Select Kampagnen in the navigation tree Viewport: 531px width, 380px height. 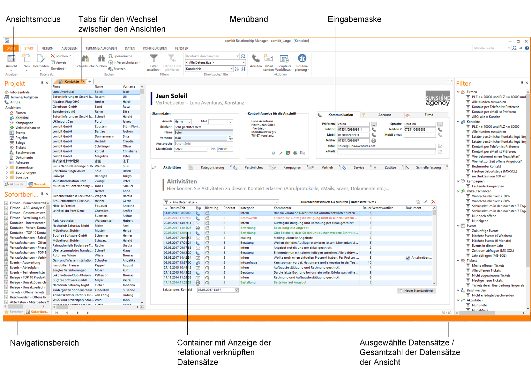tap(24, 123)
